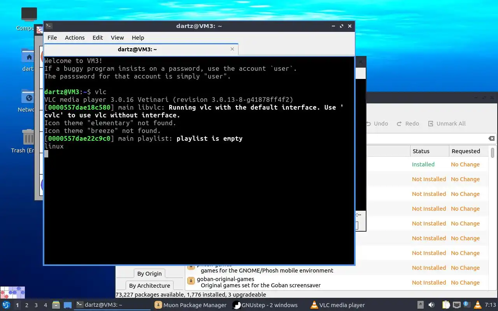This screenshot has width=498, height=311.
Task: Click No Change for goban-original-games
Action: [x=465, y=283]
